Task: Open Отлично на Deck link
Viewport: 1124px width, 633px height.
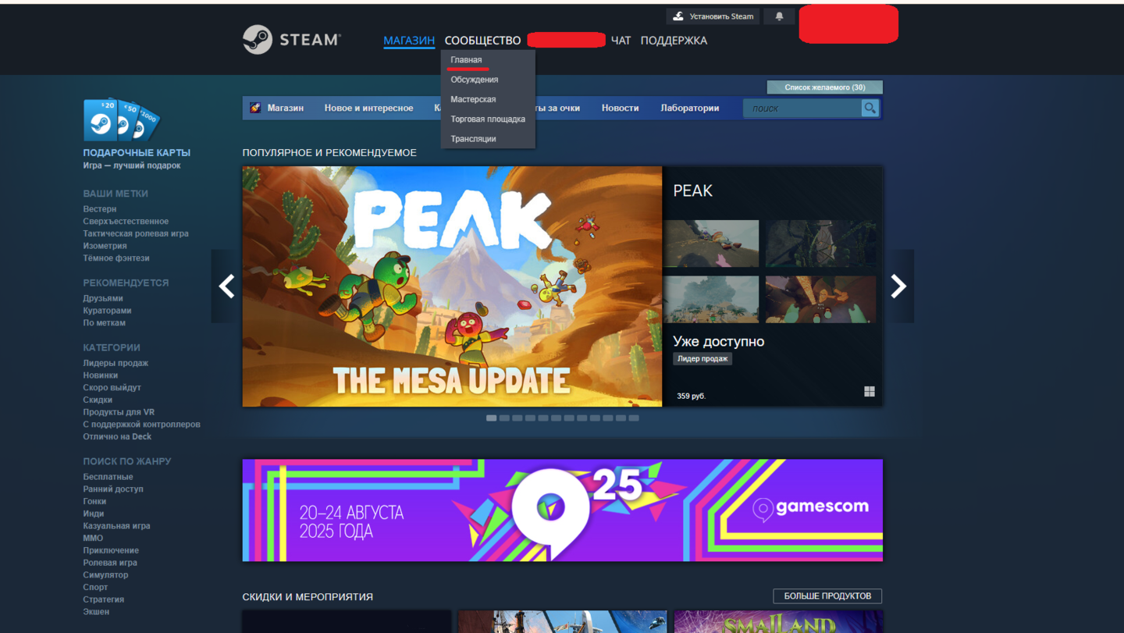Action: click(118, 436)
